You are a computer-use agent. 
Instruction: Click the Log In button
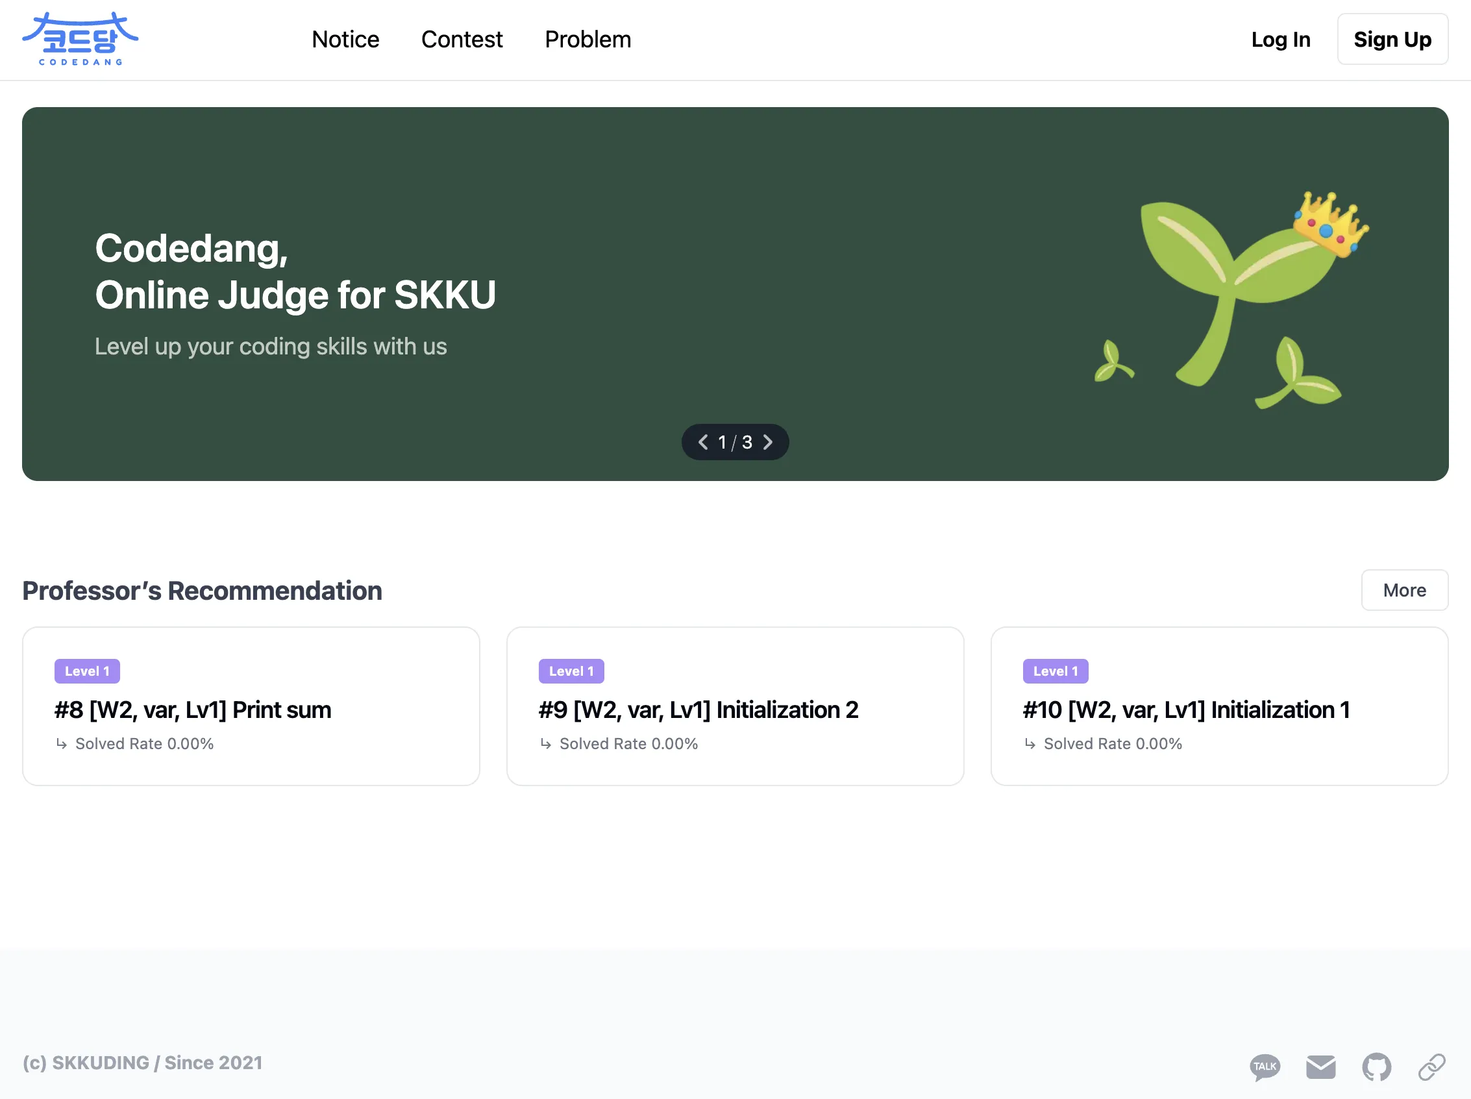coord(1280,39)
